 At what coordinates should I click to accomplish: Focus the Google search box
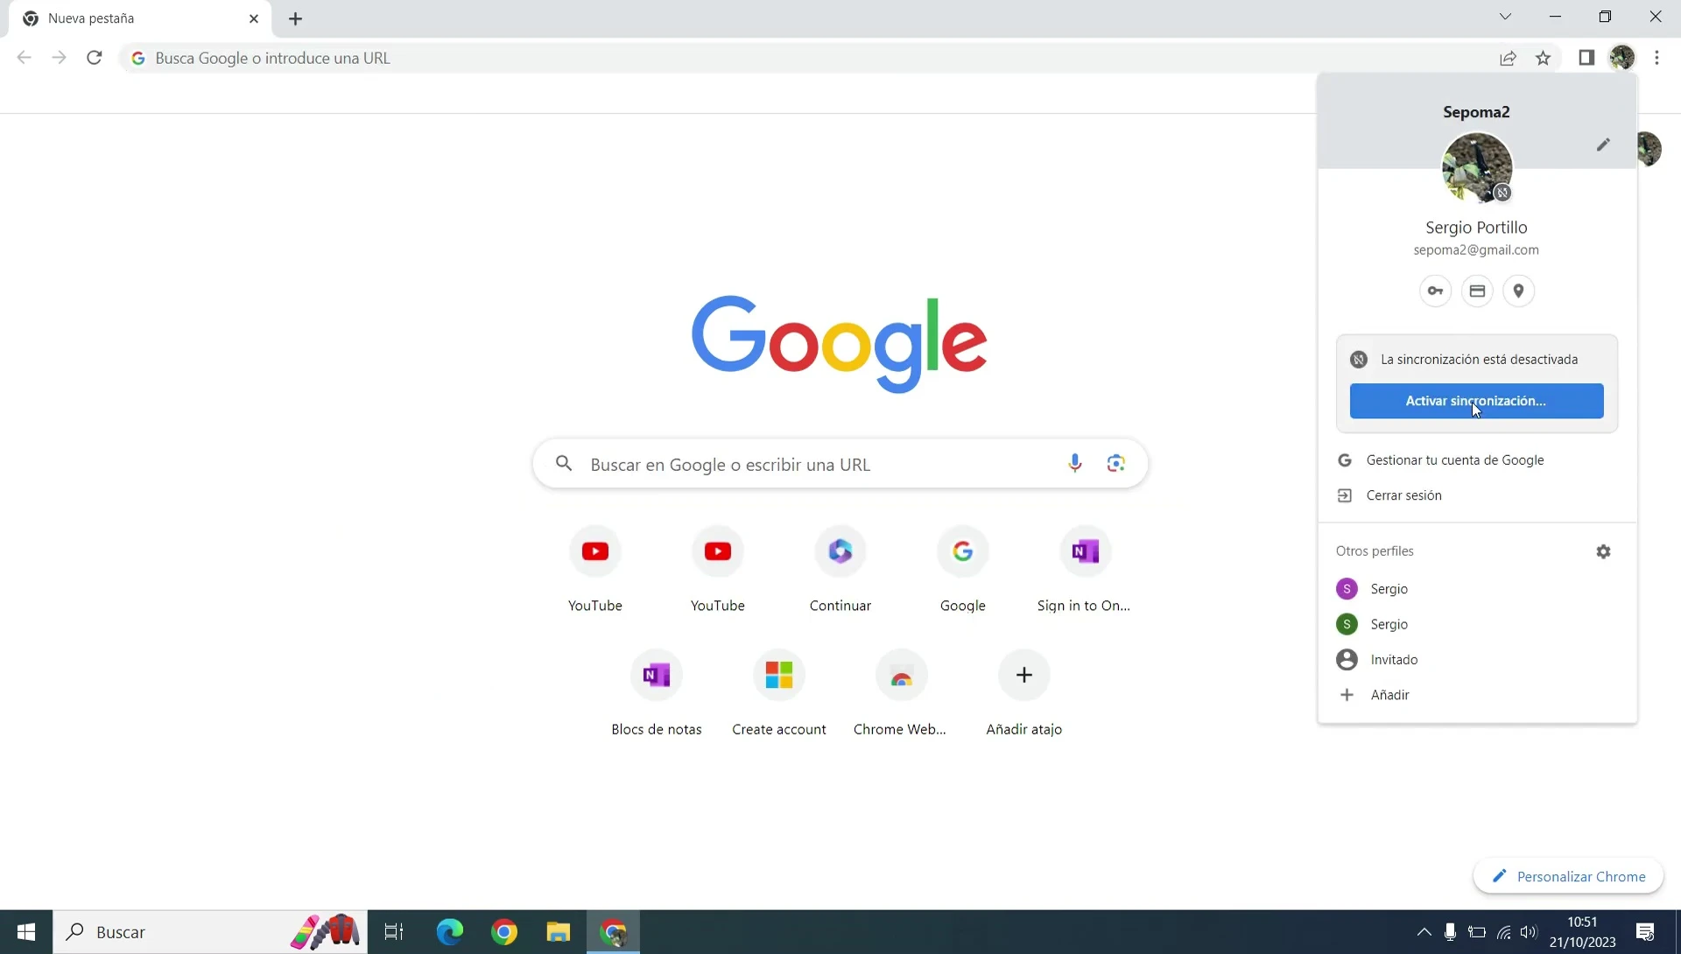pyautogui.click(x=840, y=464)
